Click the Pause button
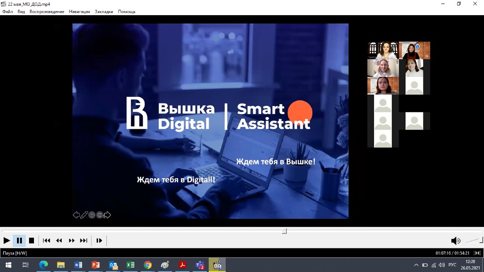 (x=19, y=241)
